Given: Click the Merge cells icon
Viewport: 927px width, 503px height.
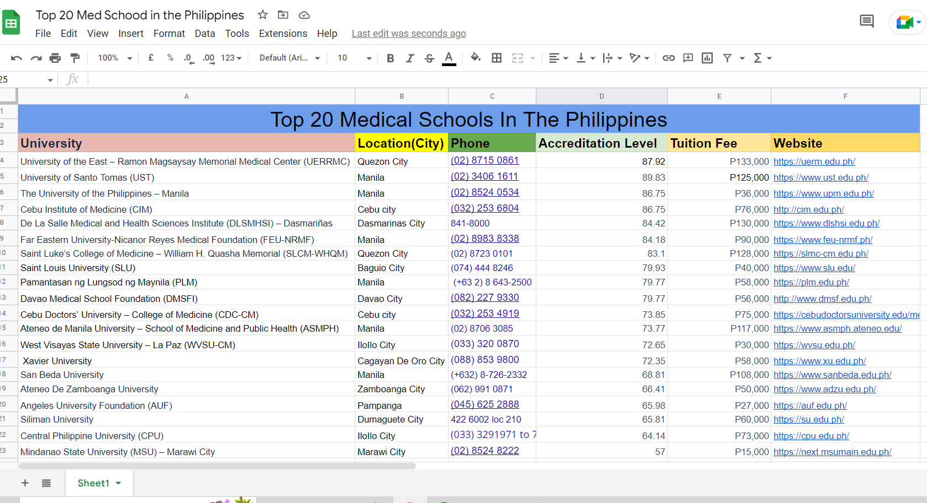Looking at the screenshot, I should (518, 58).
